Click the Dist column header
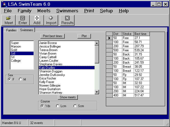Viewport: 170px width, 127px height. point(117,34)
